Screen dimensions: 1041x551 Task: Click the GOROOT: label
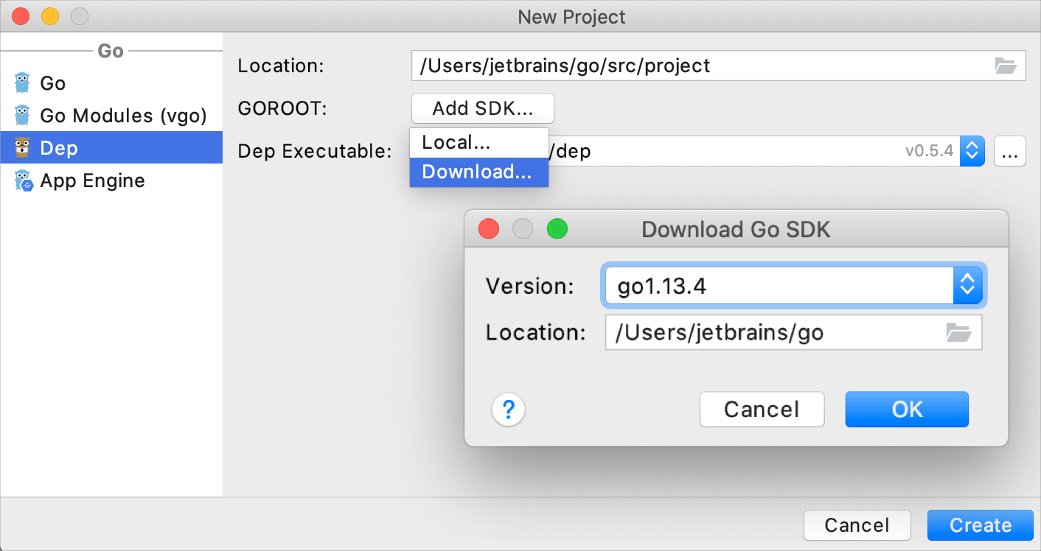(282, 108)
